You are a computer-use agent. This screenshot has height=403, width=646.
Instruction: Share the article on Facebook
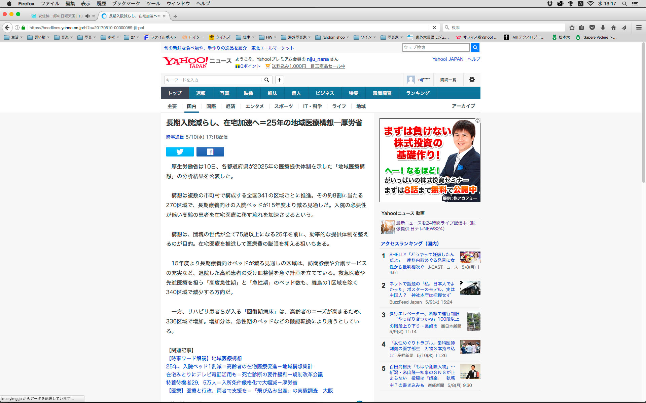pos(210,152)
